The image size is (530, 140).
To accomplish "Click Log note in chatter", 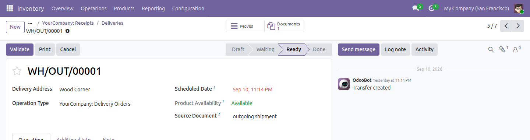I will point(395,49).
